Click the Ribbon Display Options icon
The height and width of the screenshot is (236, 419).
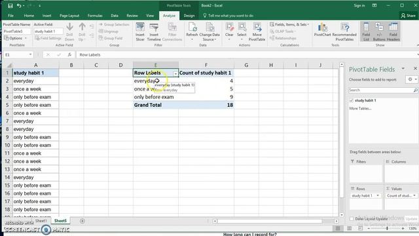pyautogui.click(x=374, y=6)
